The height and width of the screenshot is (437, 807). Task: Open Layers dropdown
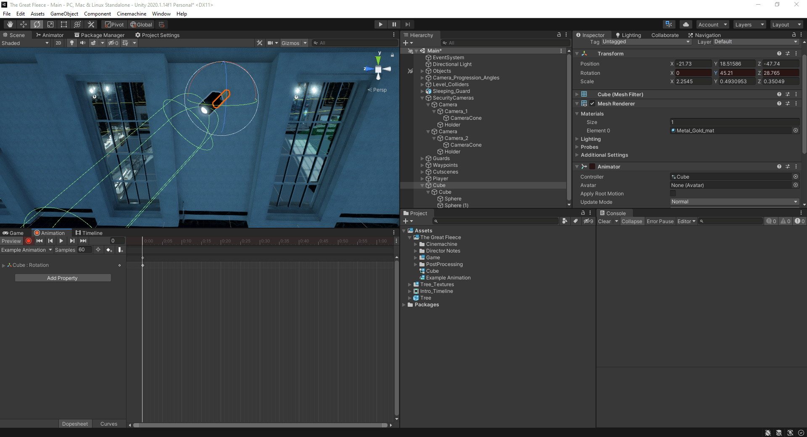click(x=749, y=24)
